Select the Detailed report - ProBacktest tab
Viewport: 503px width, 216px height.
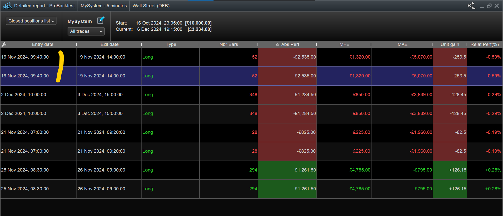coord(44,6)
